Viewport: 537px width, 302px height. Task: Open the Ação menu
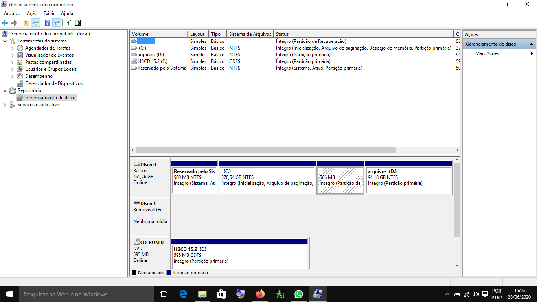pos(32,13)
